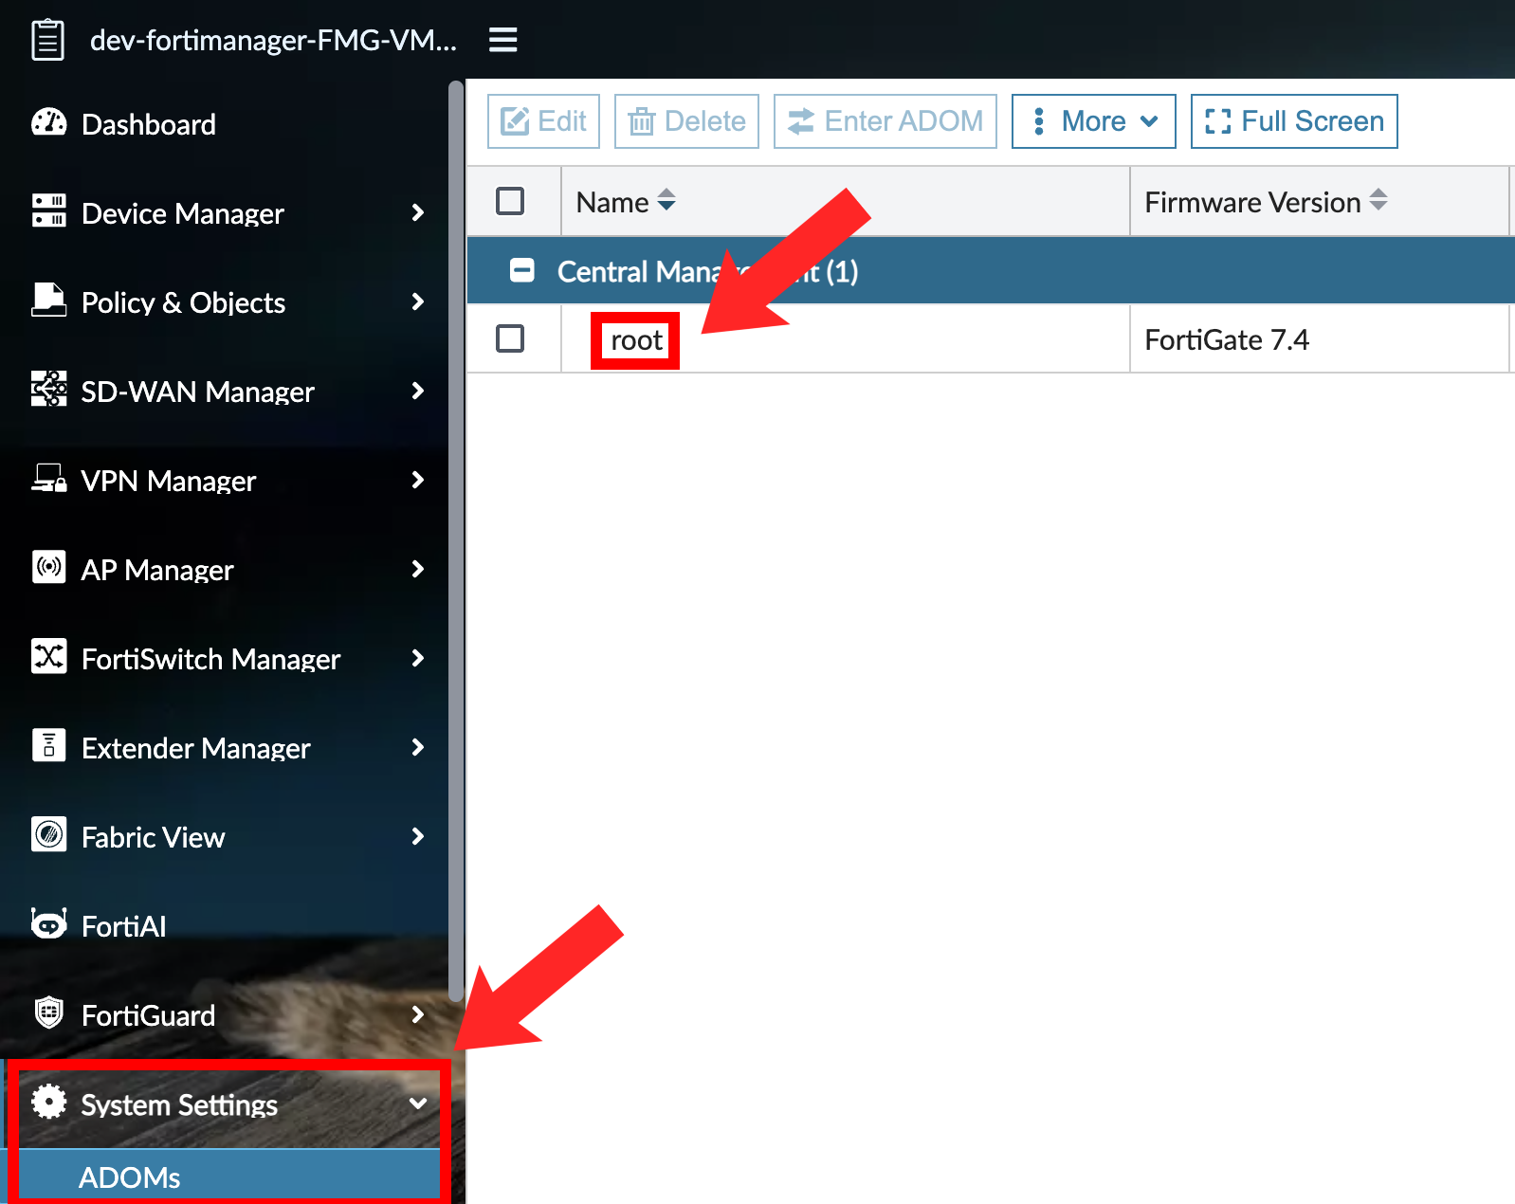Collapse the Central Management group
The width and height of the screenshot is (1515, 1204).
[521, 271]
